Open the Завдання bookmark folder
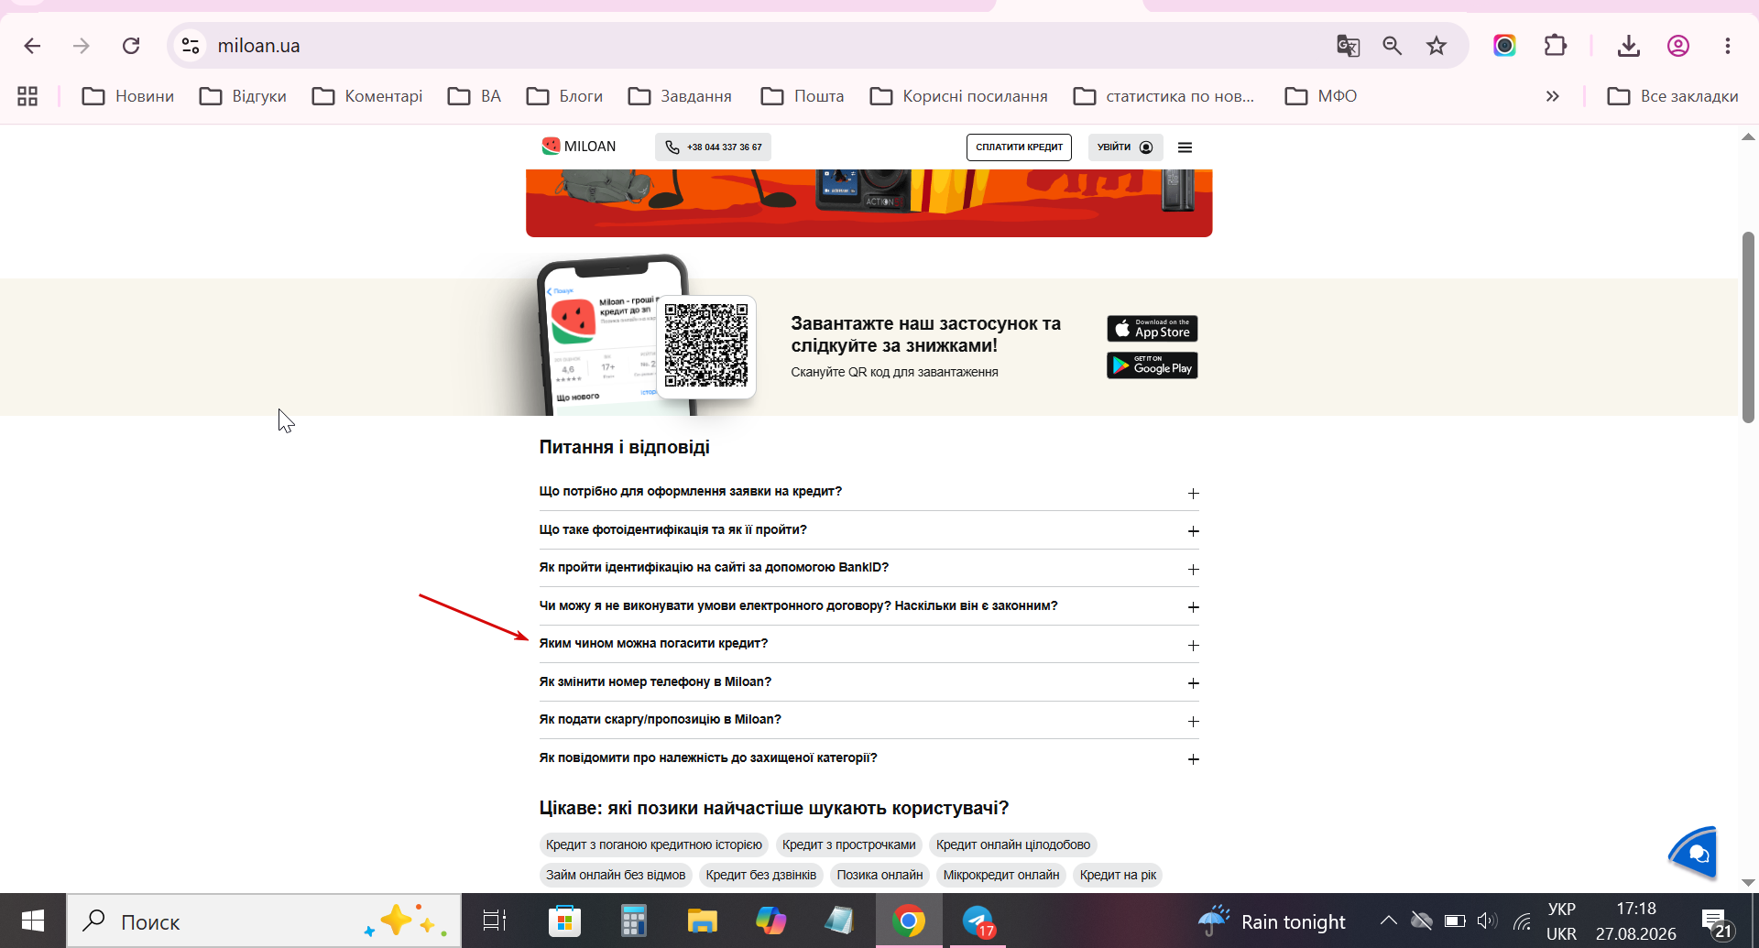1759x948 pixels. tap(680, 96)
